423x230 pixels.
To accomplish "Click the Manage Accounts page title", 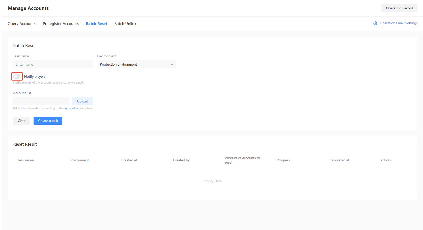I will [x=28, y=8].
